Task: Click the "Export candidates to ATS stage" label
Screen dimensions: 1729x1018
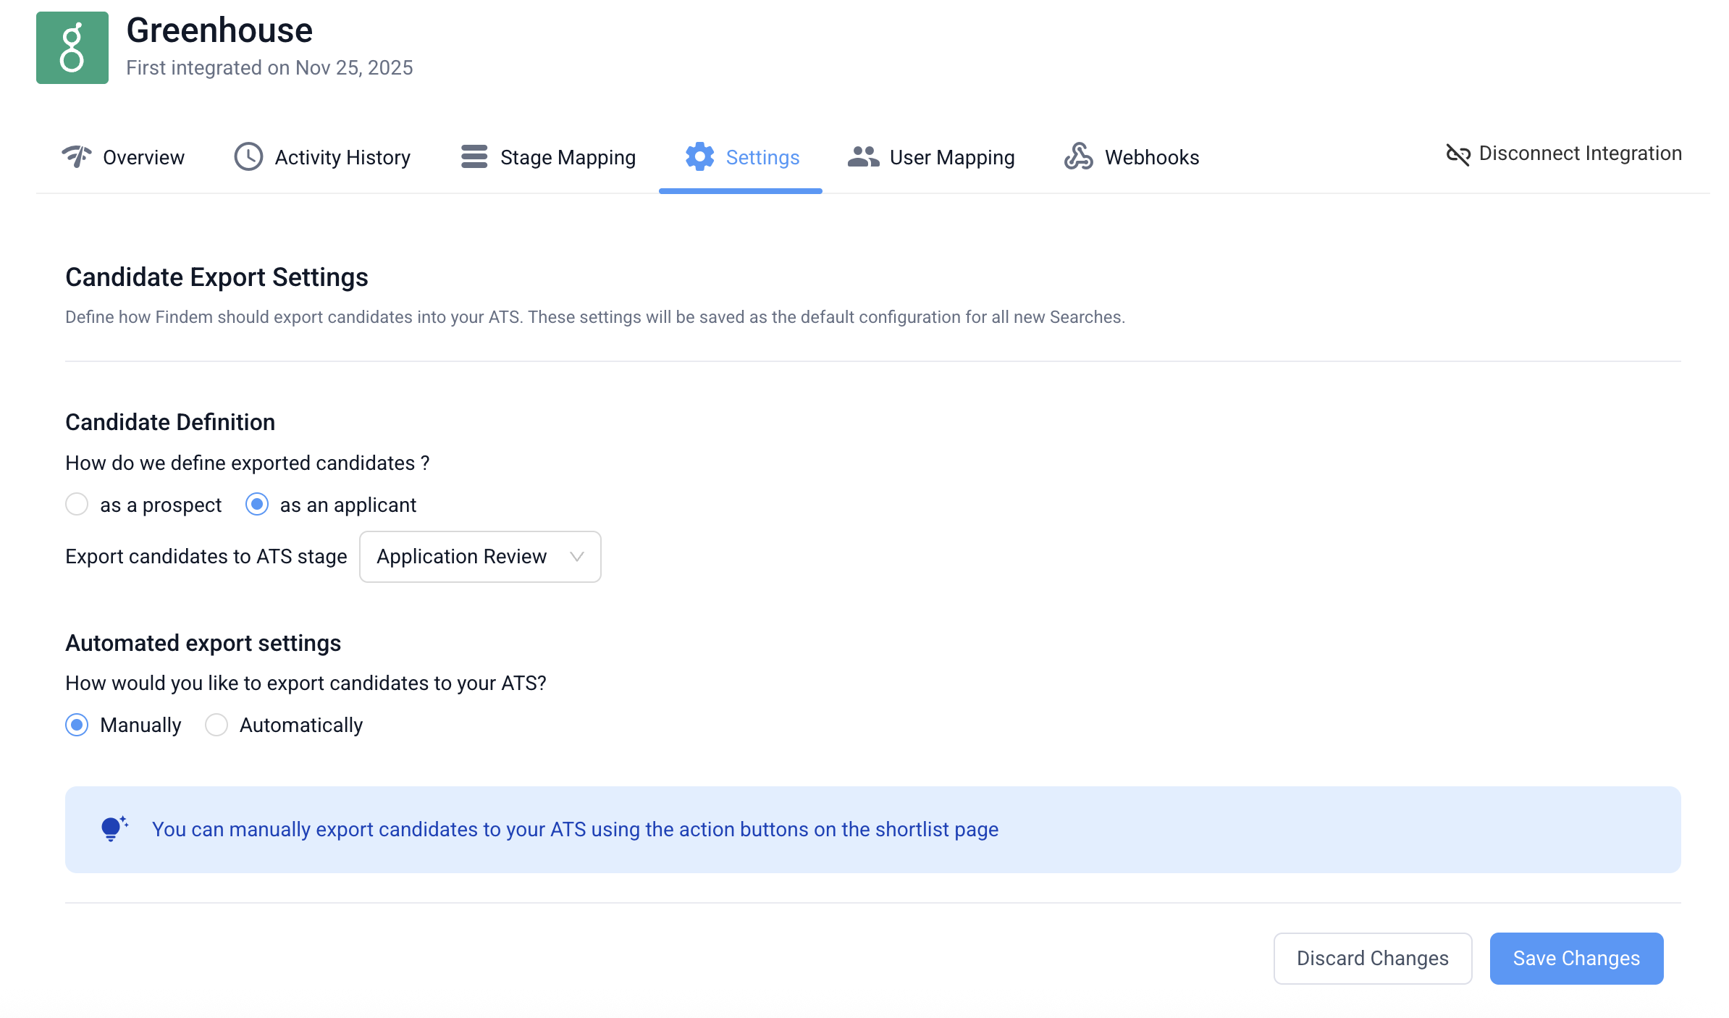Action: [206, 557]
